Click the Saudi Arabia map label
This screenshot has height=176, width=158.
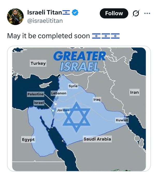click(97, 139)
